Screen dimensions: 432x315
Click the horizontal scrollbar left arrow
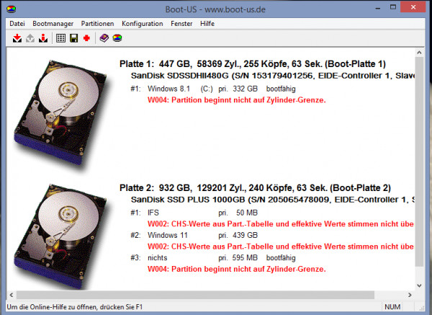(12, 295)
